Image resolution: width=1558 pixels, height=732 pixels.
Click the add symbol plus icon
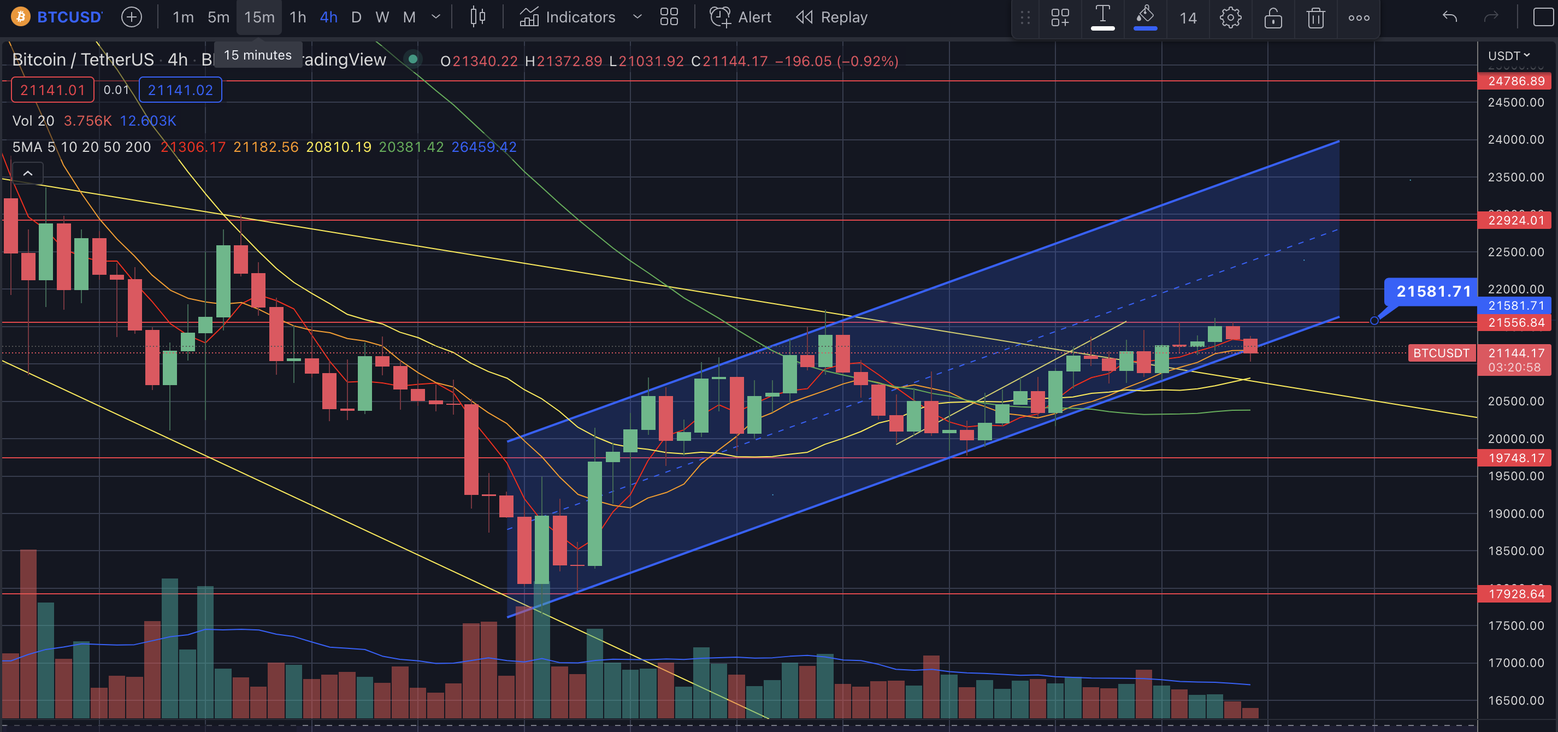pos(131,17)
